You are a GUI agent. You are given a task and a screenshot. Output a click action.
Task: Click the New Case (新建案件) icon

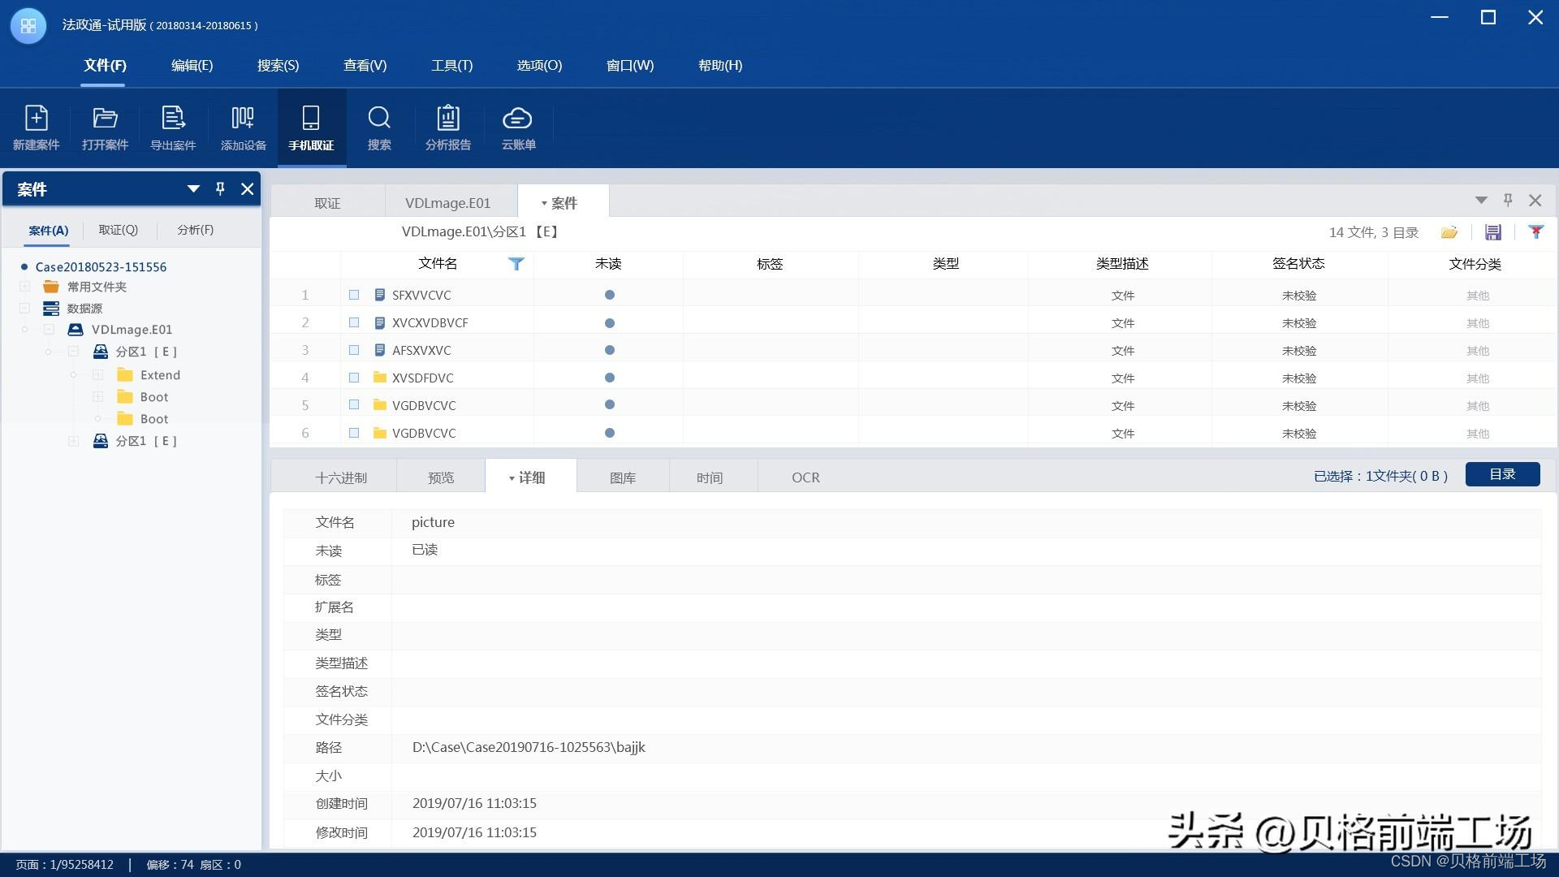(x=36, y=127)
